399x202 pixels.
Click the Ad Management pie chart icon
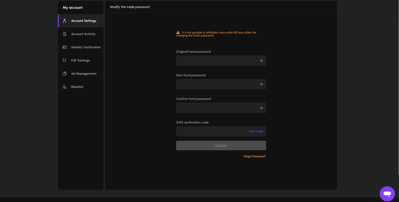point(65,74)
